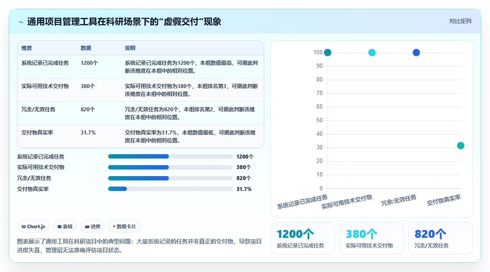
Task: Click the dashboard title 通用项目管理工具
Action: tap(124, 21)
